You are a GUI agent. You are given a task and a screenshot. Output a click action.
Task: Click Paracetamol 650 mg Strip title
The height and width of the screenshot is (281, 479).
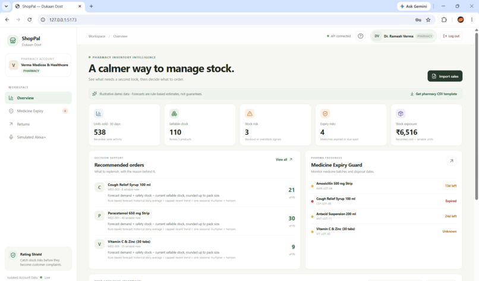pyautogui.click(x=128, y=213)
